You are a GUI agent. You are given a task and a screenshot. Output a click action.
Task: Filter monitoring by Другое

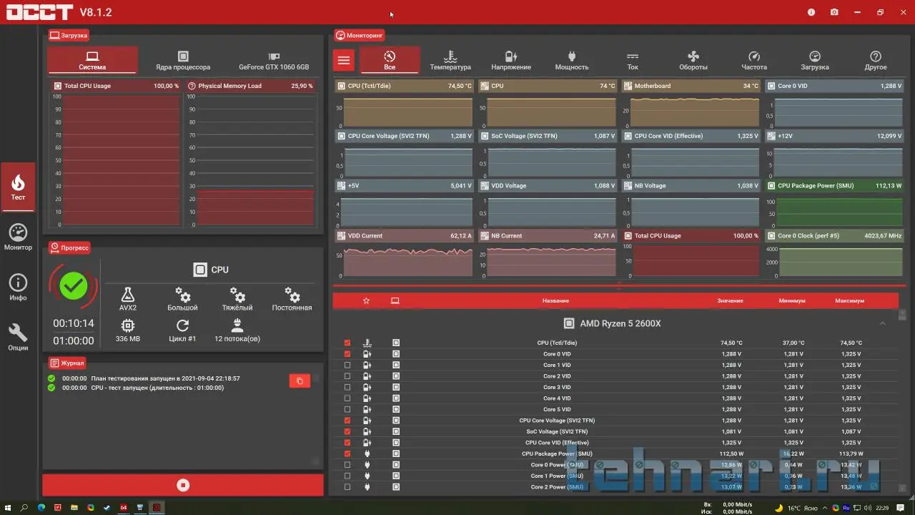click(876, 60)
